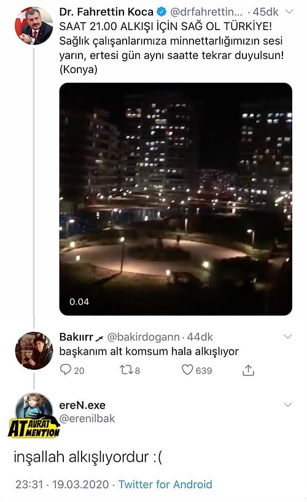Click the Twitter for Android link
307x502 pixels.
coord(165,484)
